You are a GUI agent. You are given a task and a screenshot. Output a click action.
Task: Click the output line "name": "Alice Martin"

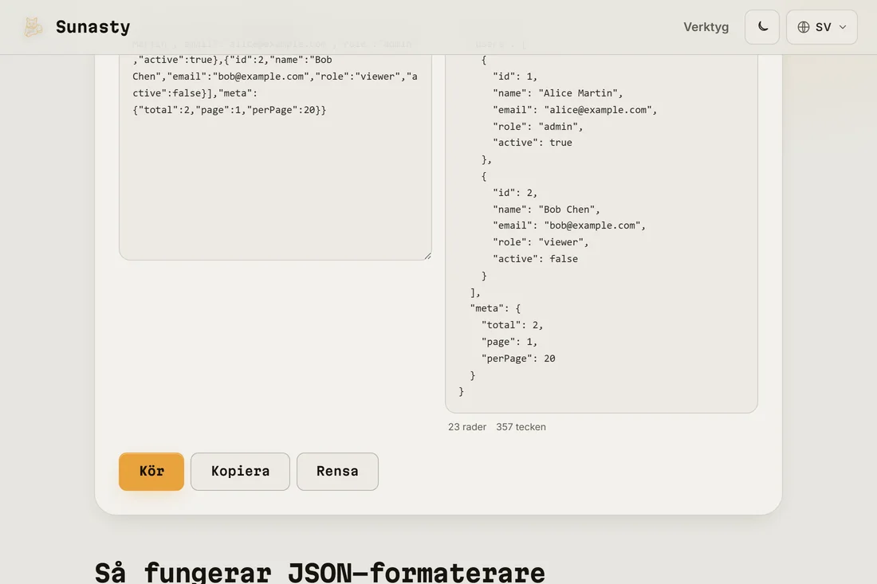(557, 92)
